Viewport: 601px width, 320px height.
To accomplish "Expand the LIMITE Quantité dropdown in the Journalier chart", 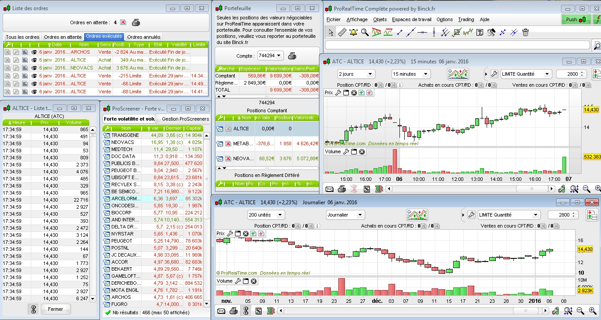I will [x=508, y=215].
